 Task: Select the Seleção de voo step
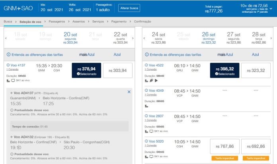[30, 22]
